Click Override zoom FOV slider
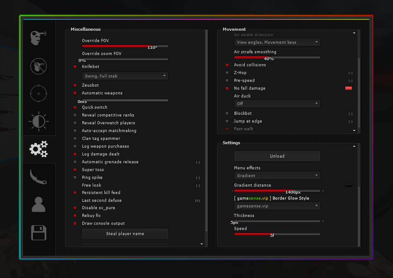Image resolution: width=393 pixels, height=278 pixels. pyautogui.click(x=125, y=59)
